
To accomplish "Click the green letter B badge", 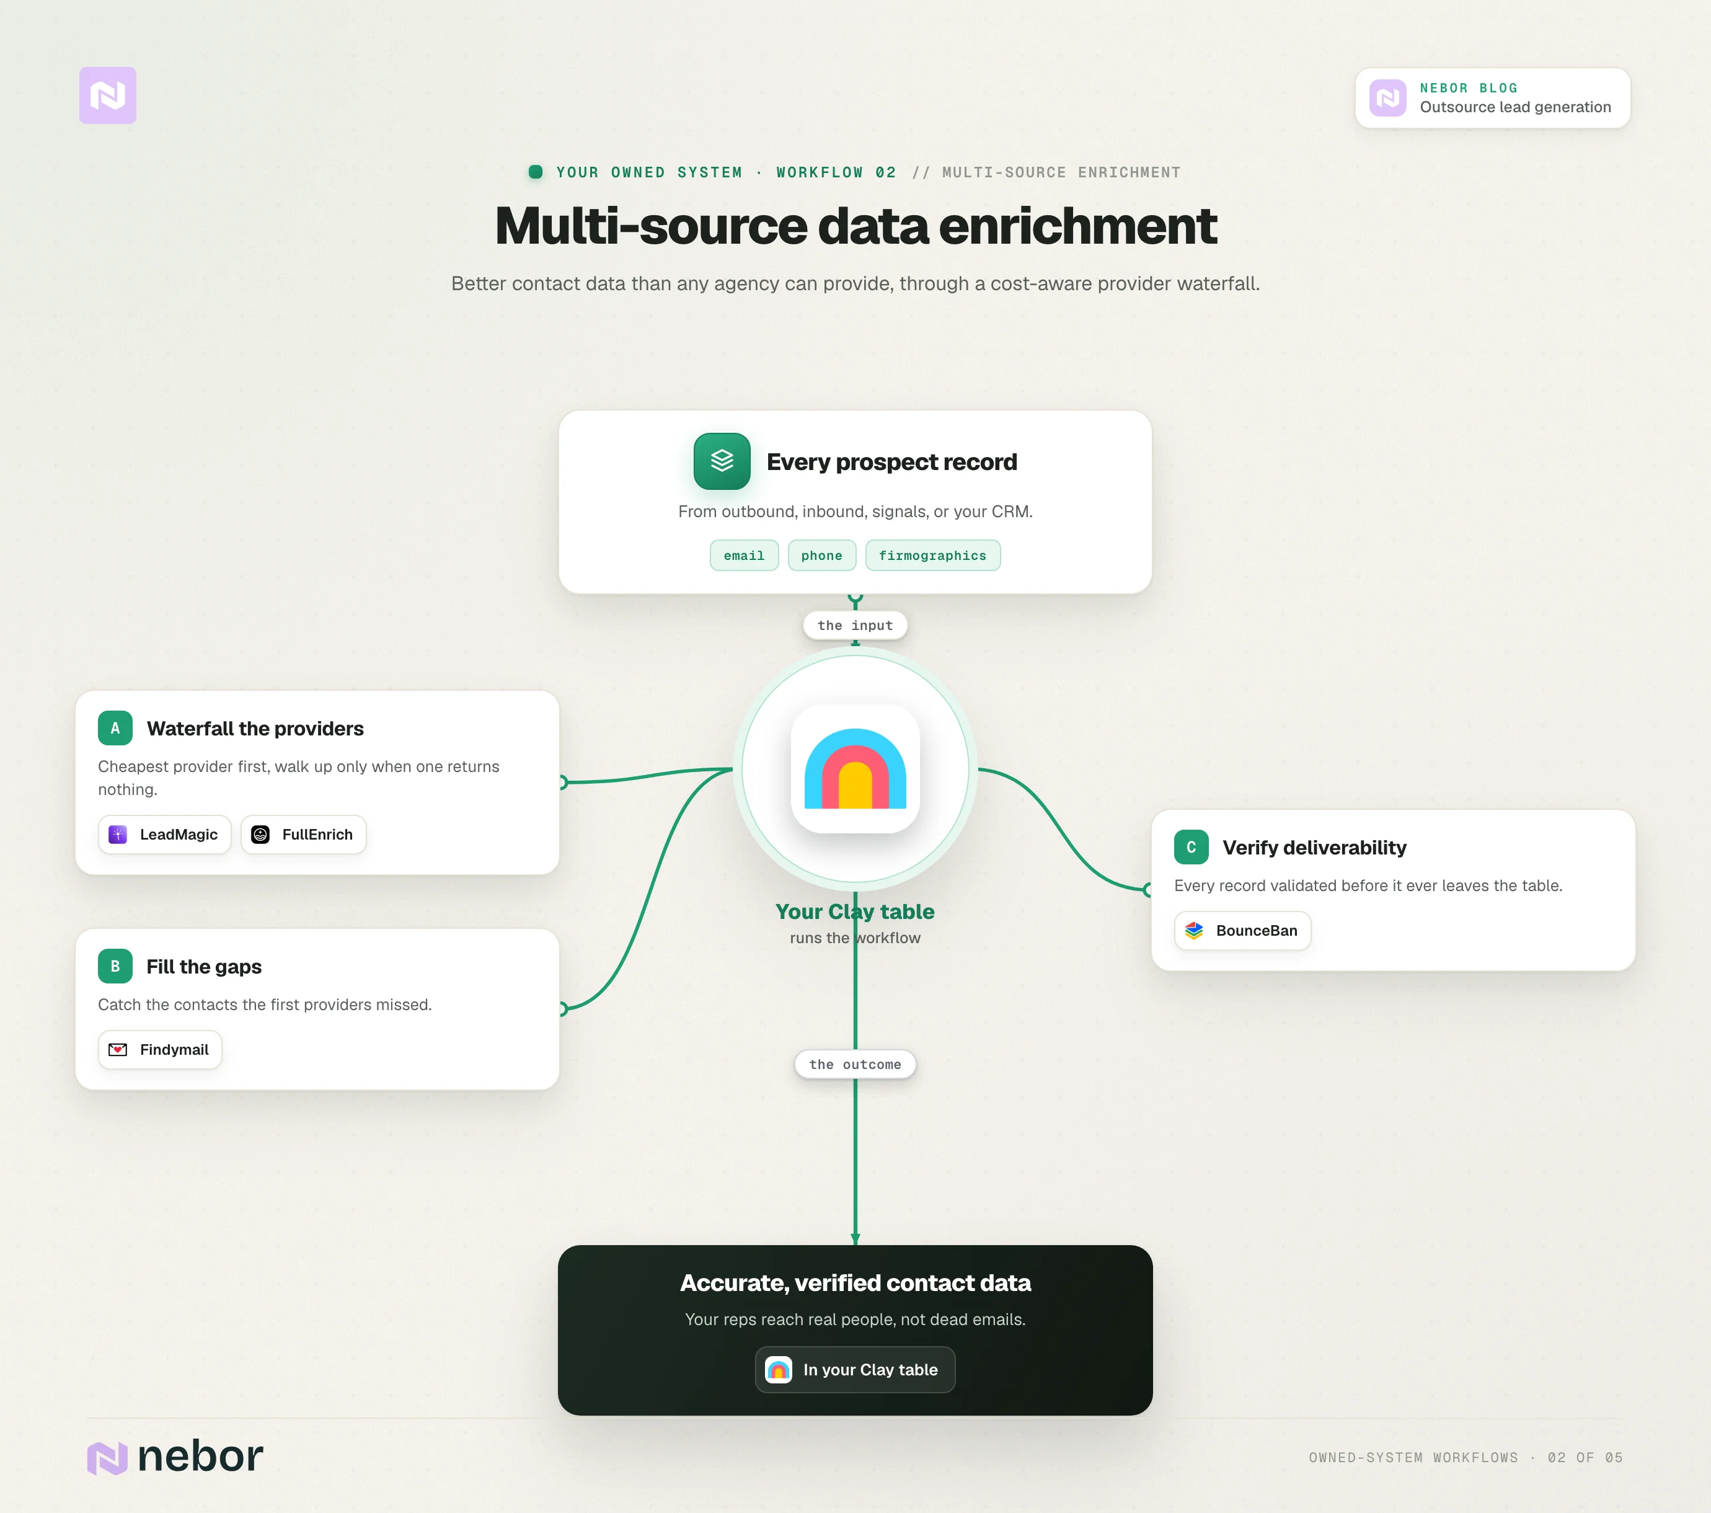I will click(x=115, y=965).
